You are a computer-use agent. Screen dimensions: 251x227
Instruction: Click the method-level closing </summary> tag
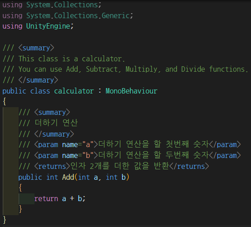54,134
